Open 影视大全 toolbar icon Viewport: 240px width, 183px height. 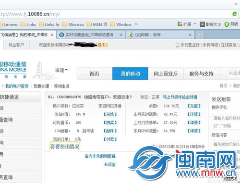pyautogui.click(x=210, y=24)
